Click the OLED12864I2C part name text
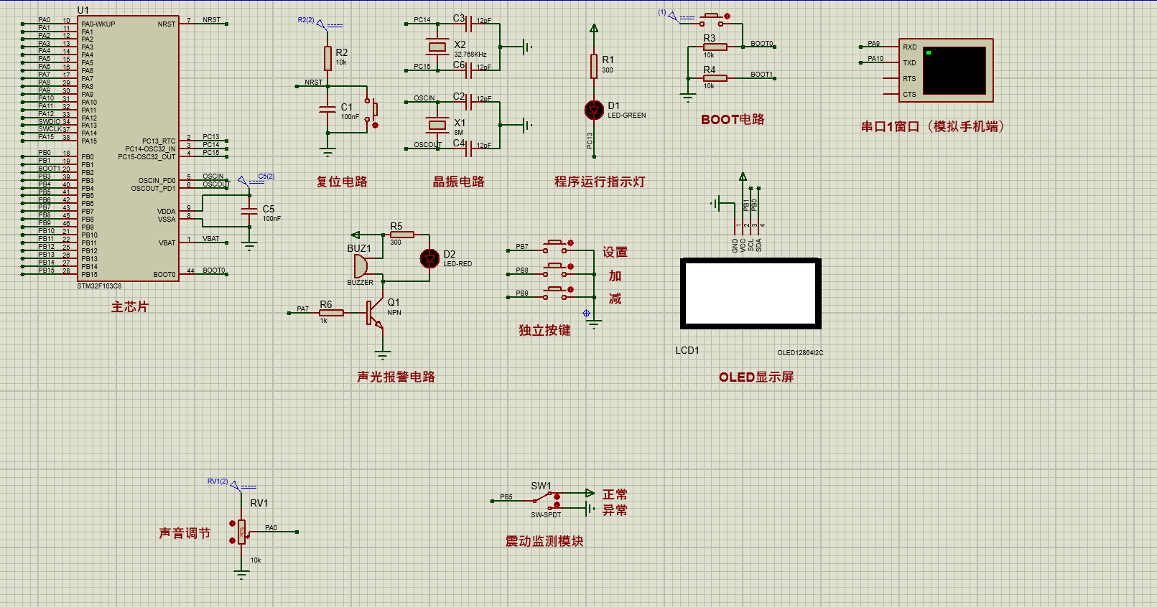1157x607 pixels. 800,352
